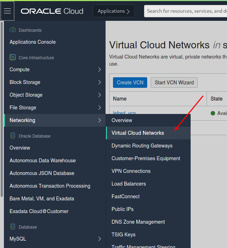Click the Core Infrastructure chip icon
The image size is (227, 248).
[x=13, y=57]
